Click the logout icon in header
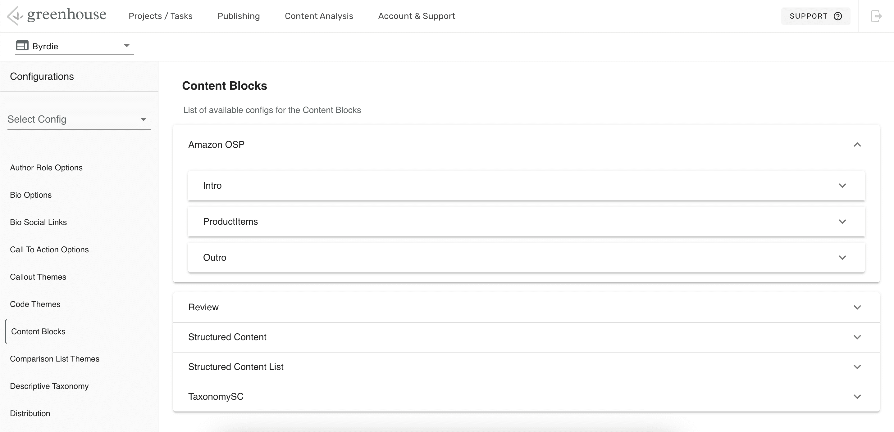Image resolution: width=894 pixels, height=432 pixels. coord(876,16)
